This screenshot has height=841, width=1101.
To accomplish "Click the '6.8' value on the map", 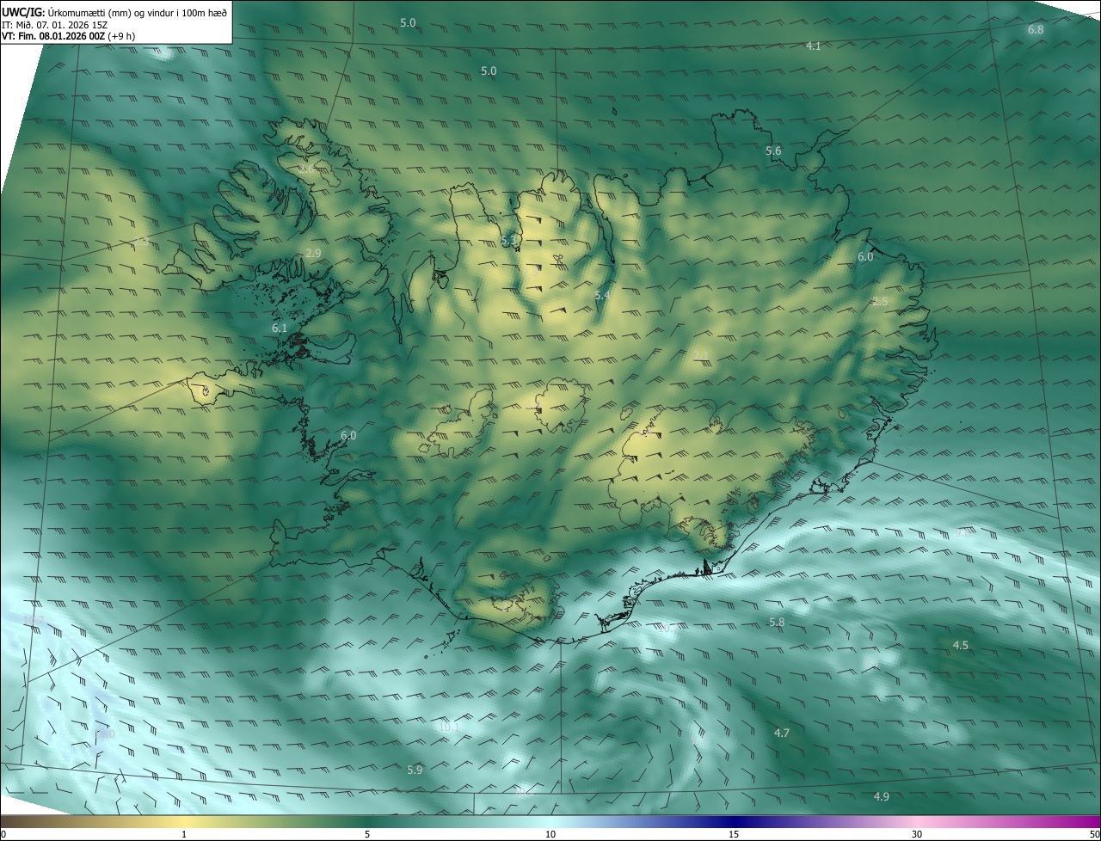I will pos(1036,30).
